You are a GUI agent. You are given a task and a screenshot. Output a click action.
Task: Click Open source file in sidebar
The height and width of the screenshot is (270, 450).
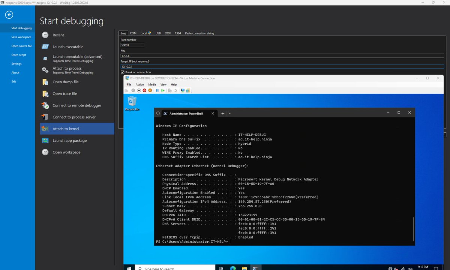[18, 46]
